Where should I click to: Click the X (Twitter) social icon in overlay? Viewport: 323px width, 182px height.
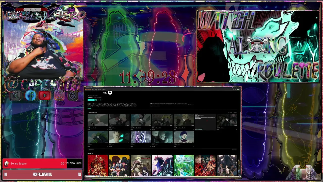tap(15, 96)
